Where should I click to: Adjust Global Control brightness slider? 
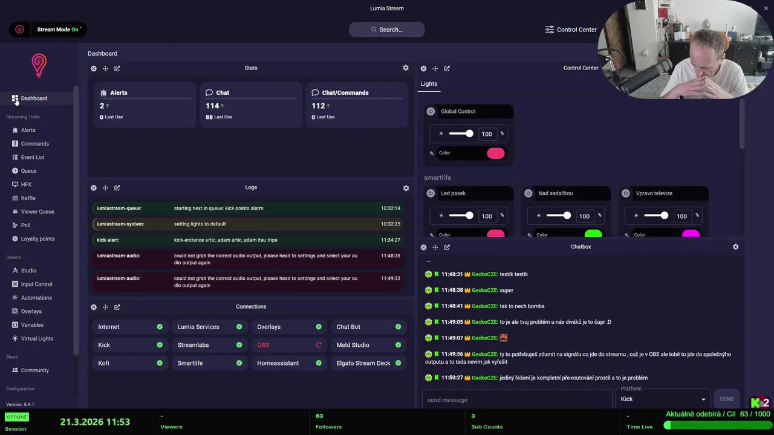[461, 134]
